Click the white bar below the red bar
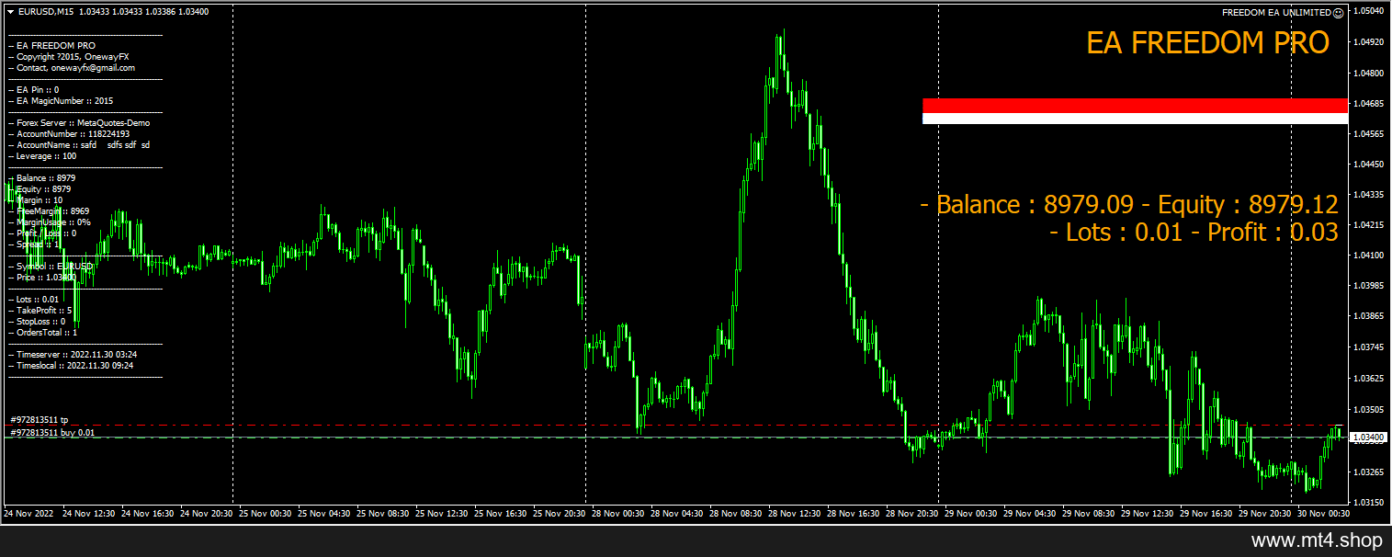 point(1135,119)
